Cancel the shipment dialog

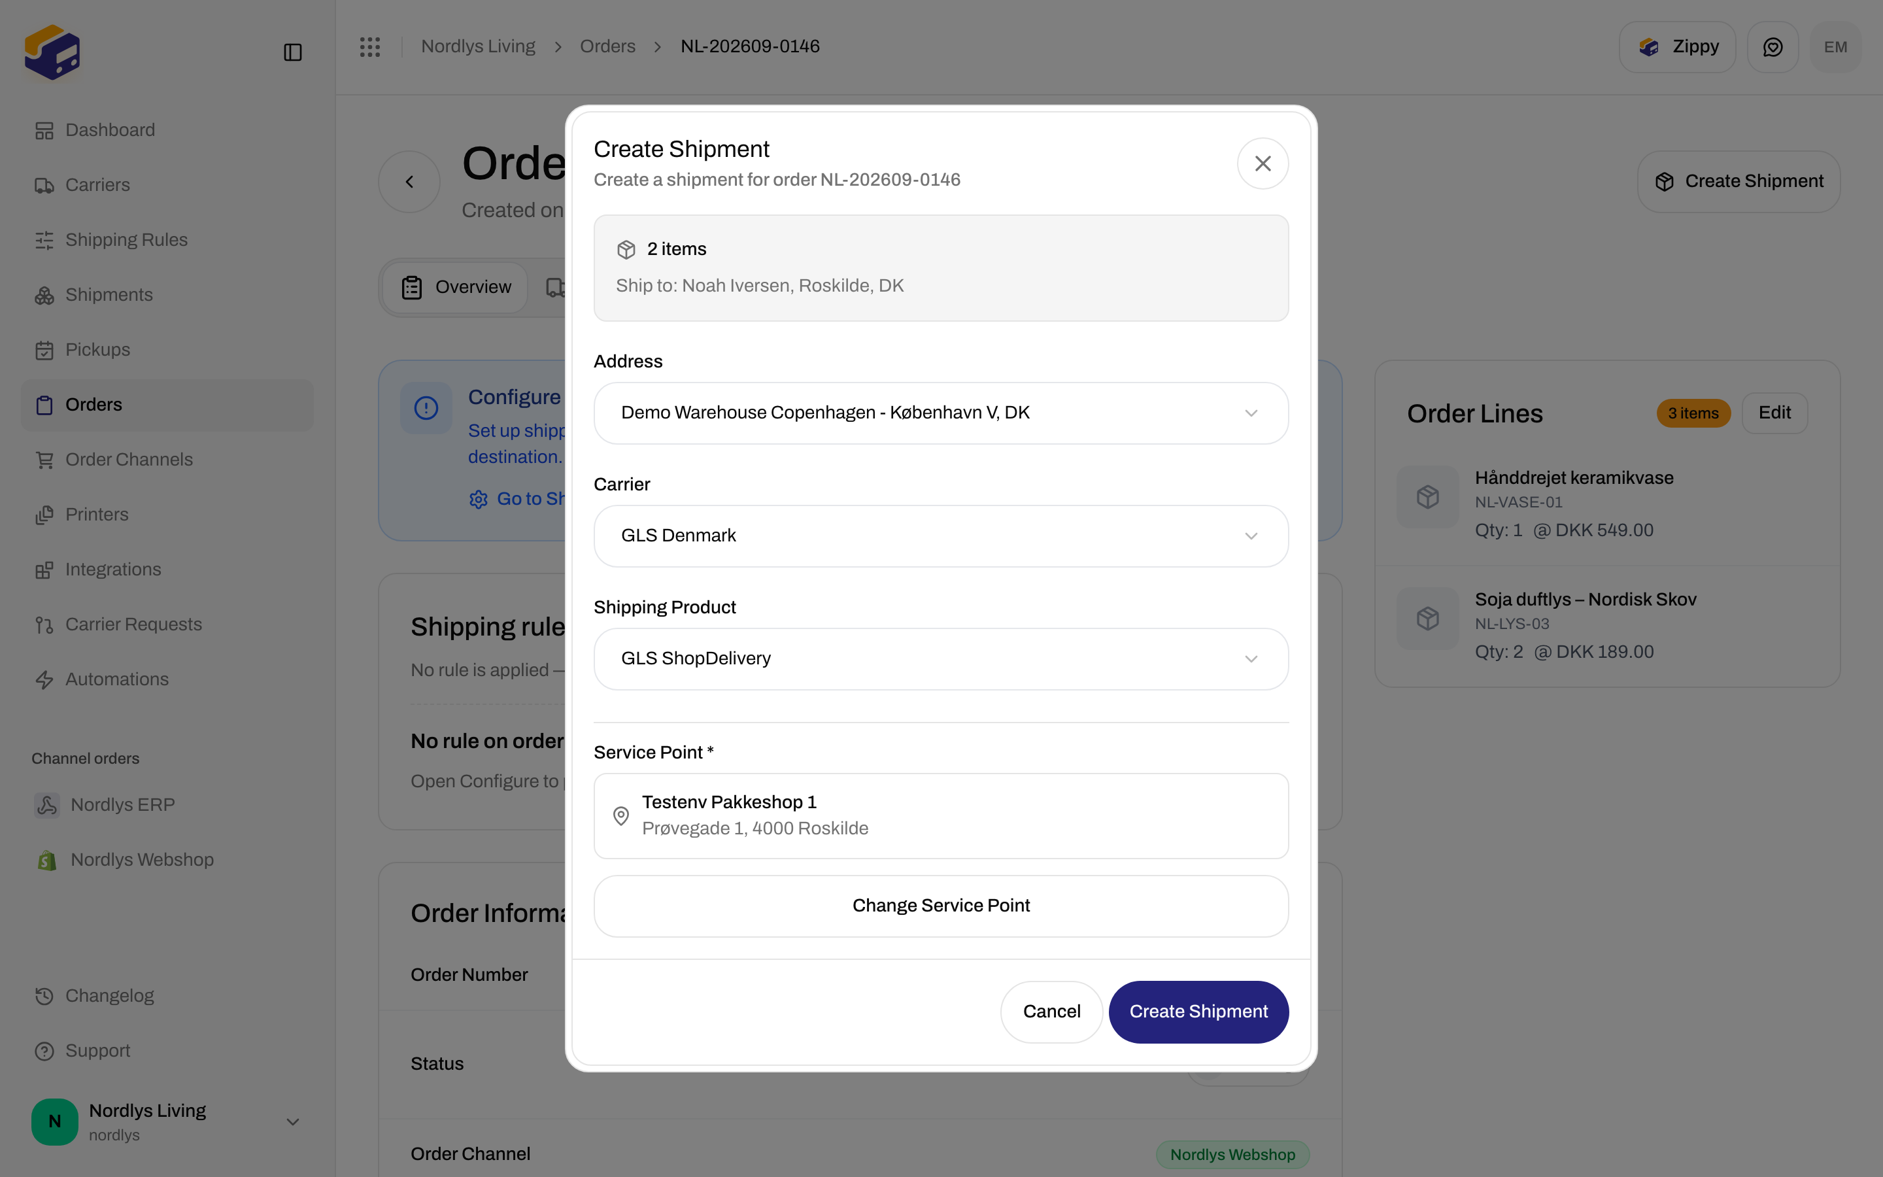(x=1051, y=1012)
